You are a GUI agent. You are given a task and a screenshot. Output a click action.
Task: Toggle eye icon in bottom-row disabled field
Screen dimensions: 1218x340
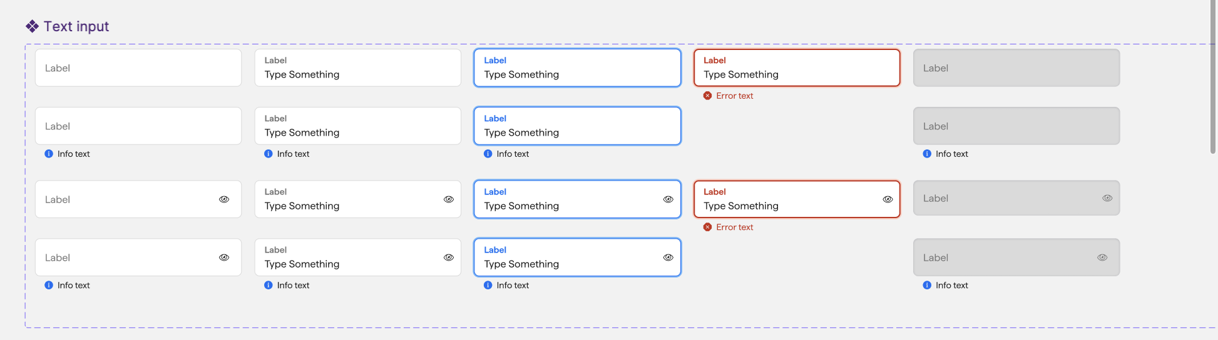(1102, 257)
